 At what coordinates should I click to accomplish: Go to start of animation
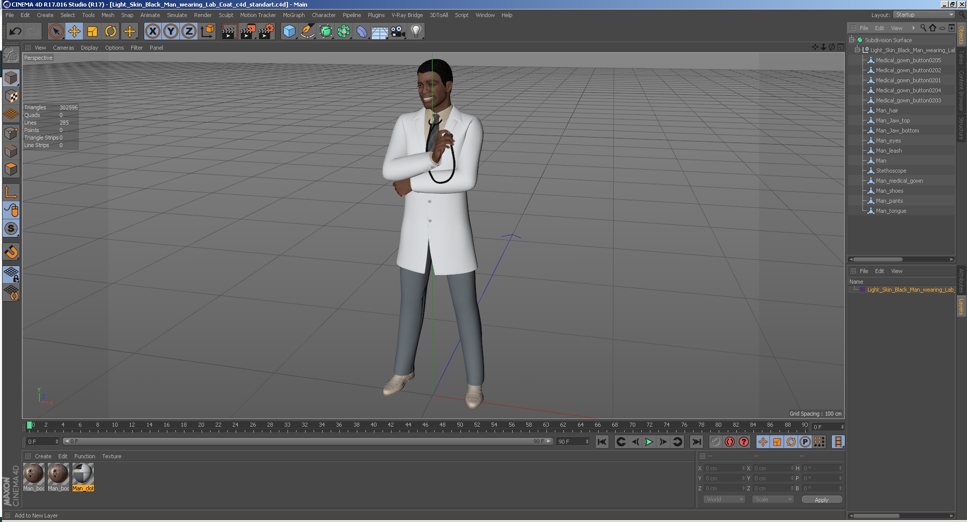[602, 442]
